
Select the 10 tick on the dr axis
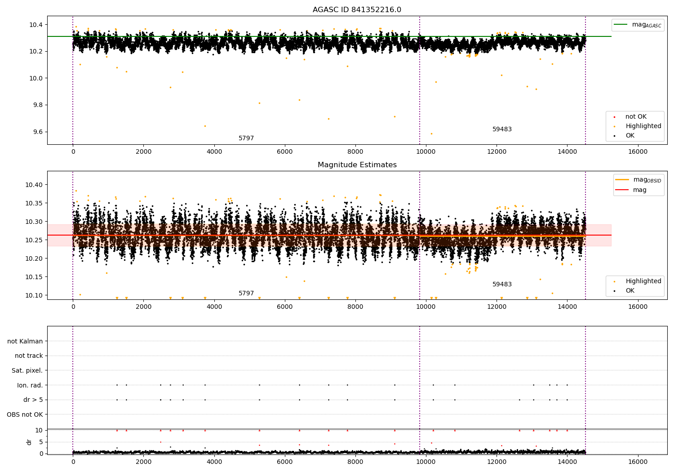39,430
